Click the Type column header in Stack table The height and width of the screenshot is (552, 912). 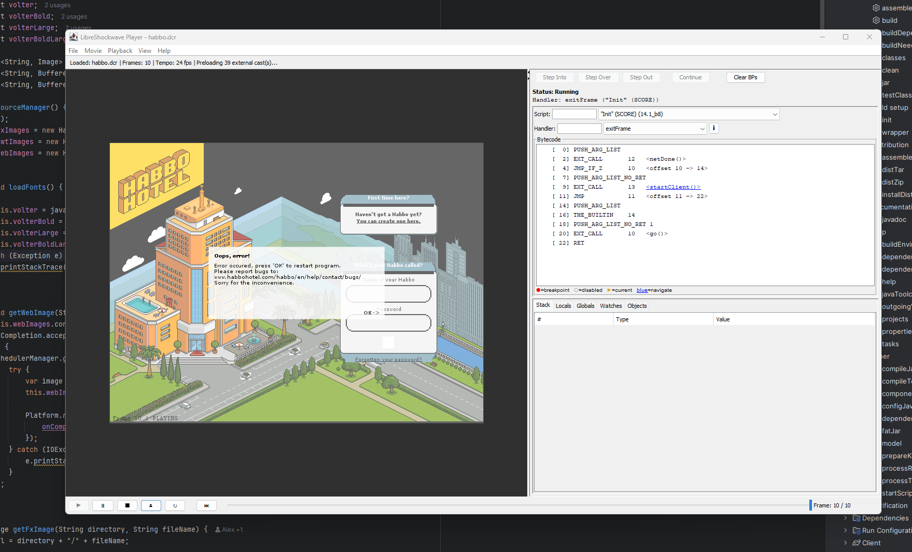(663, 319)
